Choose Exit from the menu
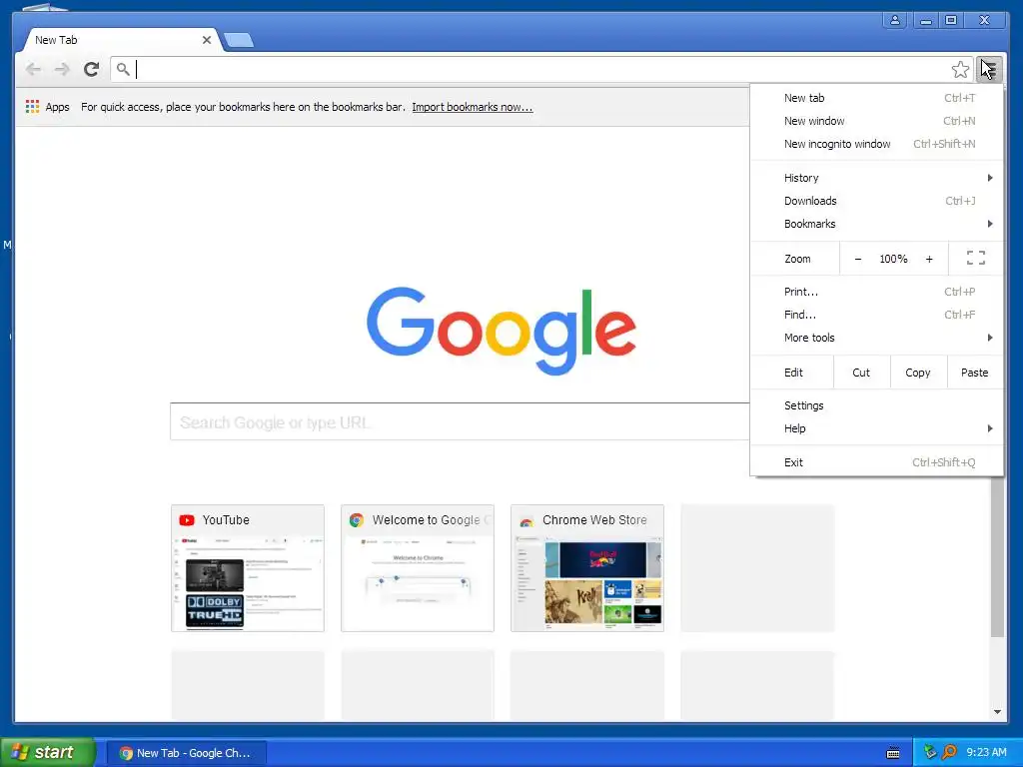Image resolution: width=1023 pixels, height=767 pixels. [876, 462]
